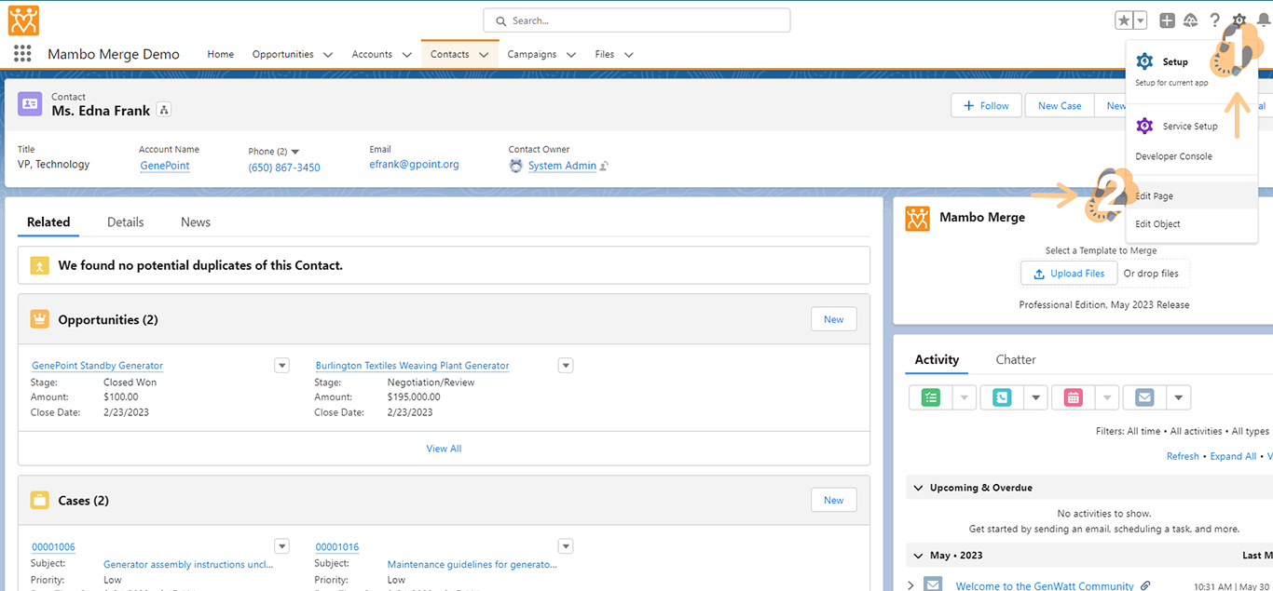Switch to the Details tab
The height and width of the screenshot is (591, 1273).
click(x=125, y=222)
